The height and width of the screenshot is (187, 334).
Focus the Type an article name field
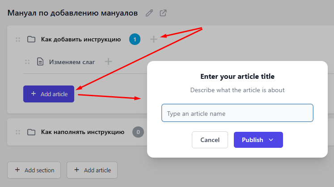[237, 113]
